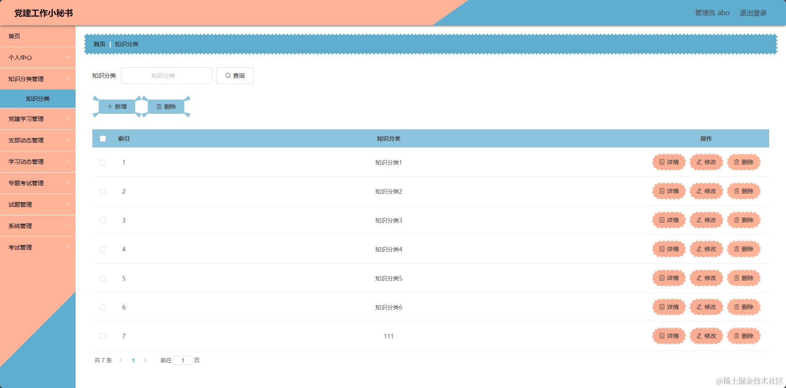Edit 知识分类6 via 修改
The width and height of the screenshot is (786, 388).
coord(706,307)
